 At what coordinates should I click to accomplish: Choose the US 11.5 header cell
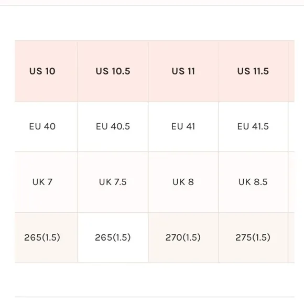[x=253, y=71]
